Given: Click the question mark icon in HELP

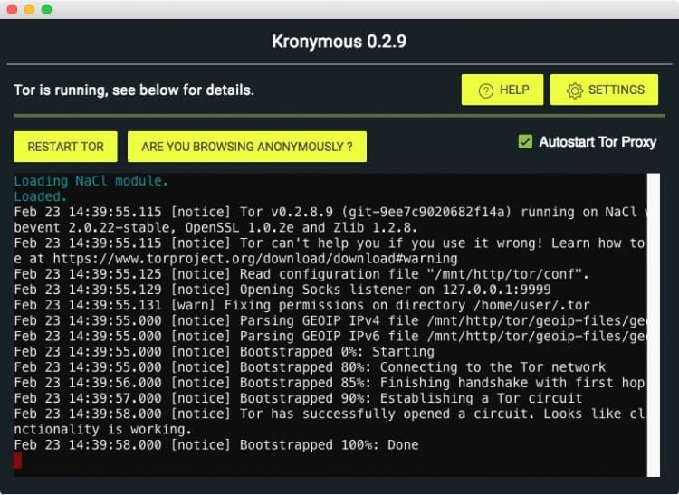Looking at the screenshot, I should pyautogui.click(x=485, y=90).
